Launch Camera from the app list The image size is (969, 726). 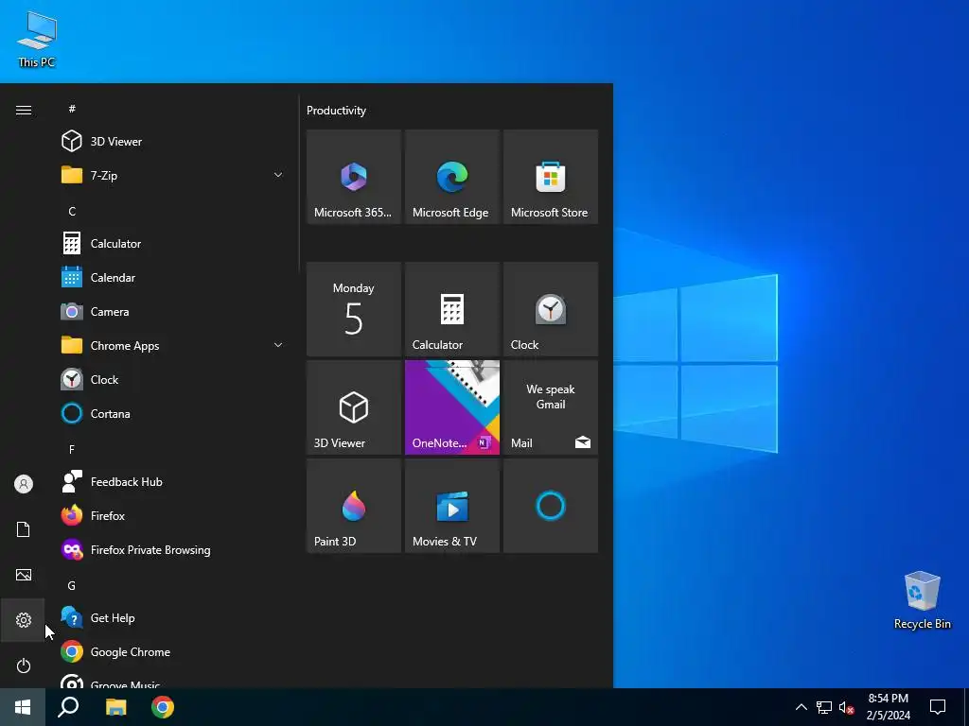click(x=172, y=312)
